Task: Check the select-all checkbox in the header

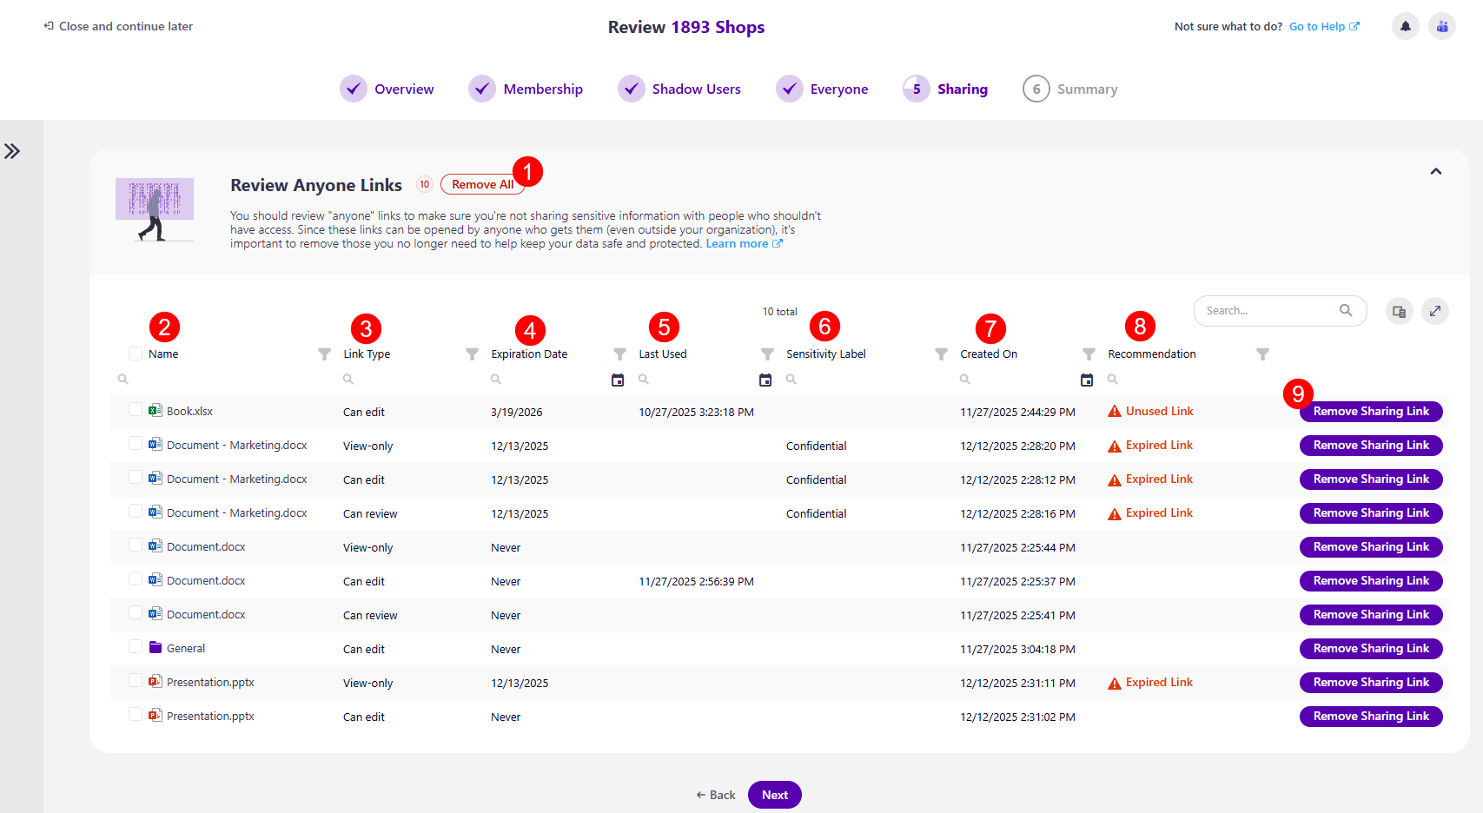Action: (135, 354)
